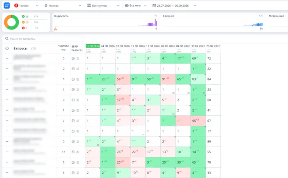Click the second SERP feature icon in row ending 60
The image size is (288, 178).
coord(78,100)
